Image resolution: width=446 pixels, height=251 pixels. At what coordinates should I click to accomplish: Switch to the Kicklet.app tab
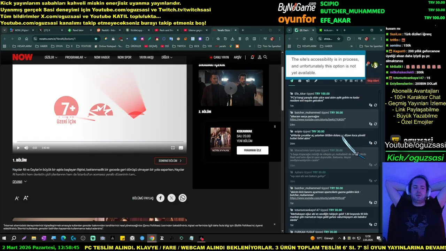(137, 30)
